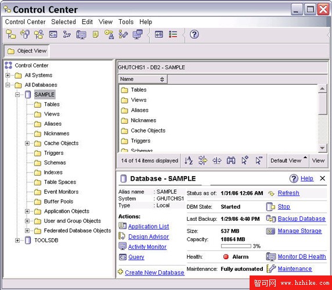Open the Help menu in the menu bar
The height and width of the screenshot is (290, 332).
tap(146, 22)
